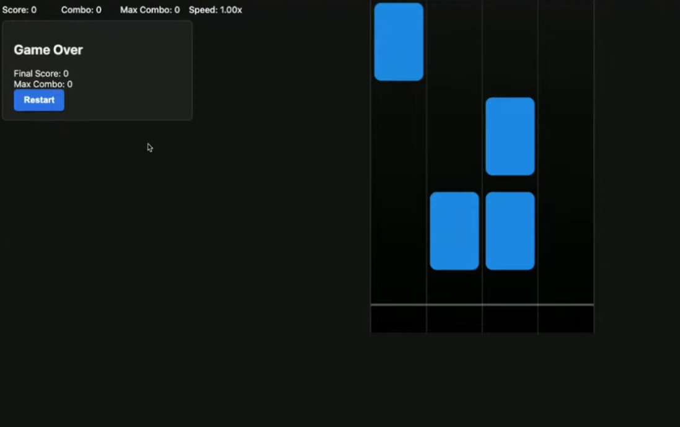Hit the lower blue tile in the third lane
The height and width of the screenshot is (427, 680).
pyautogui.click(x=510, y=231)
